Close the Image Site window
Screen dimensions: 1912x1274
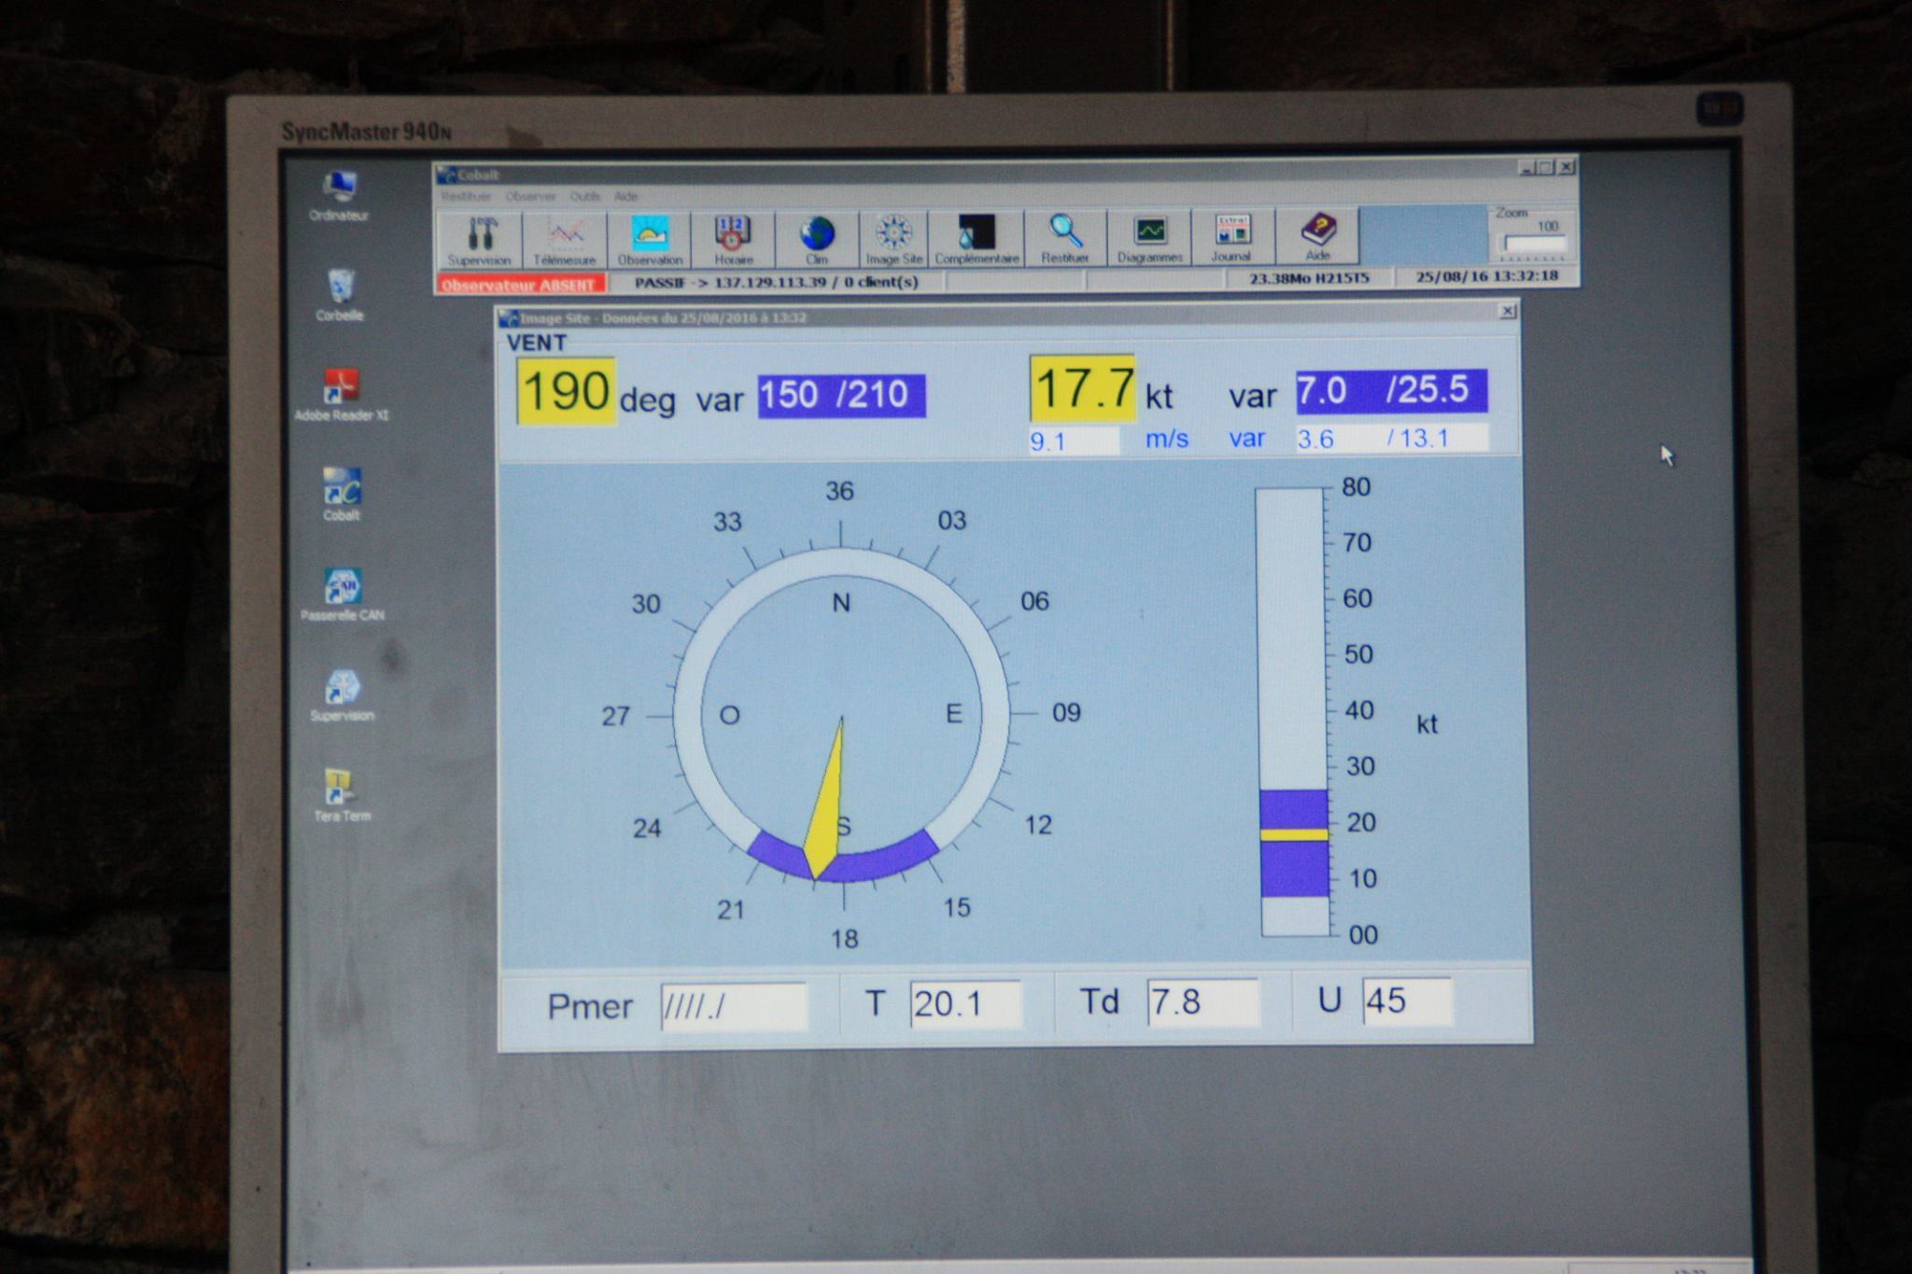click(x=1507, y=311)
